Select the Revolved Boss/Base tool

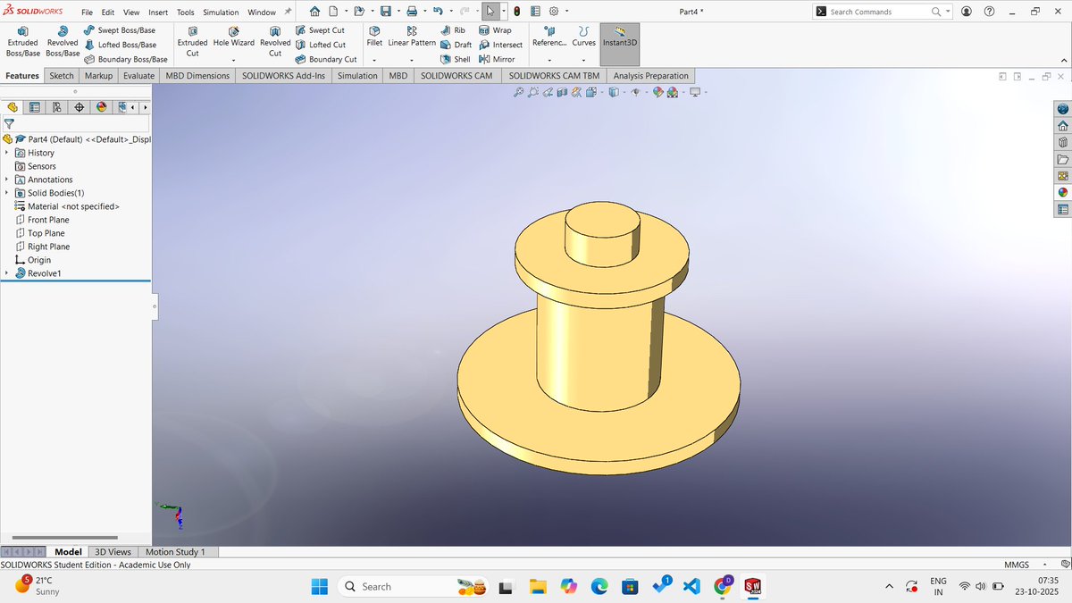(63, 41)
